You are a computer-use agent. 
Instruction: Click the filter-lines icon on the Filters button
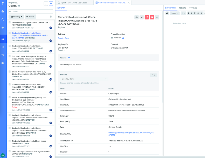[27, 17]
